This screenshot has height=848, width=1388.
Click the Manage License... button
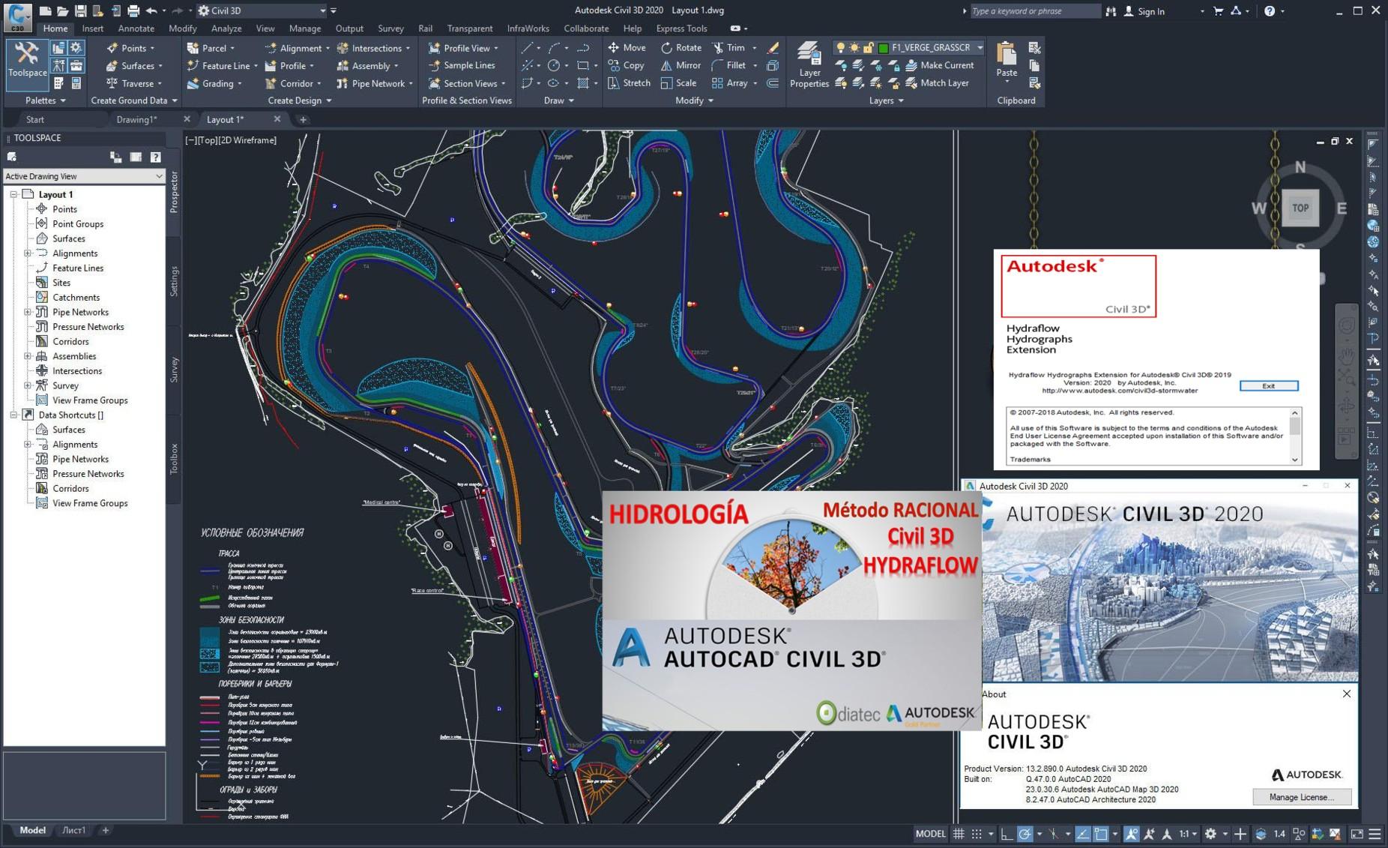coord(1302,797)
